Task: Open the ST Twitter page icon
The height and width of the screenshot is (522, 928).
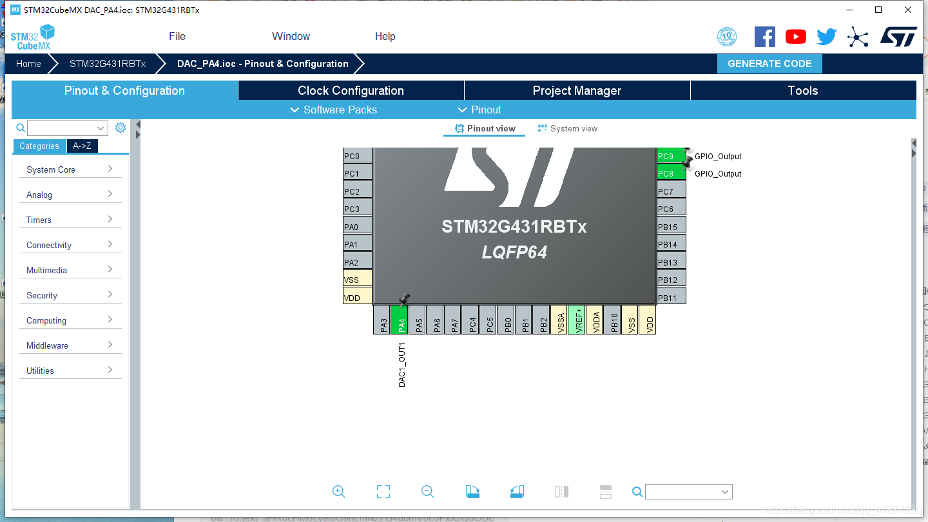Action: tap(827, 37)
